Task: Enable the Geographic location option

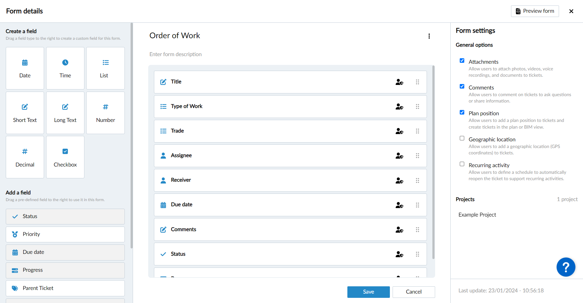Action: pos(462,138)
